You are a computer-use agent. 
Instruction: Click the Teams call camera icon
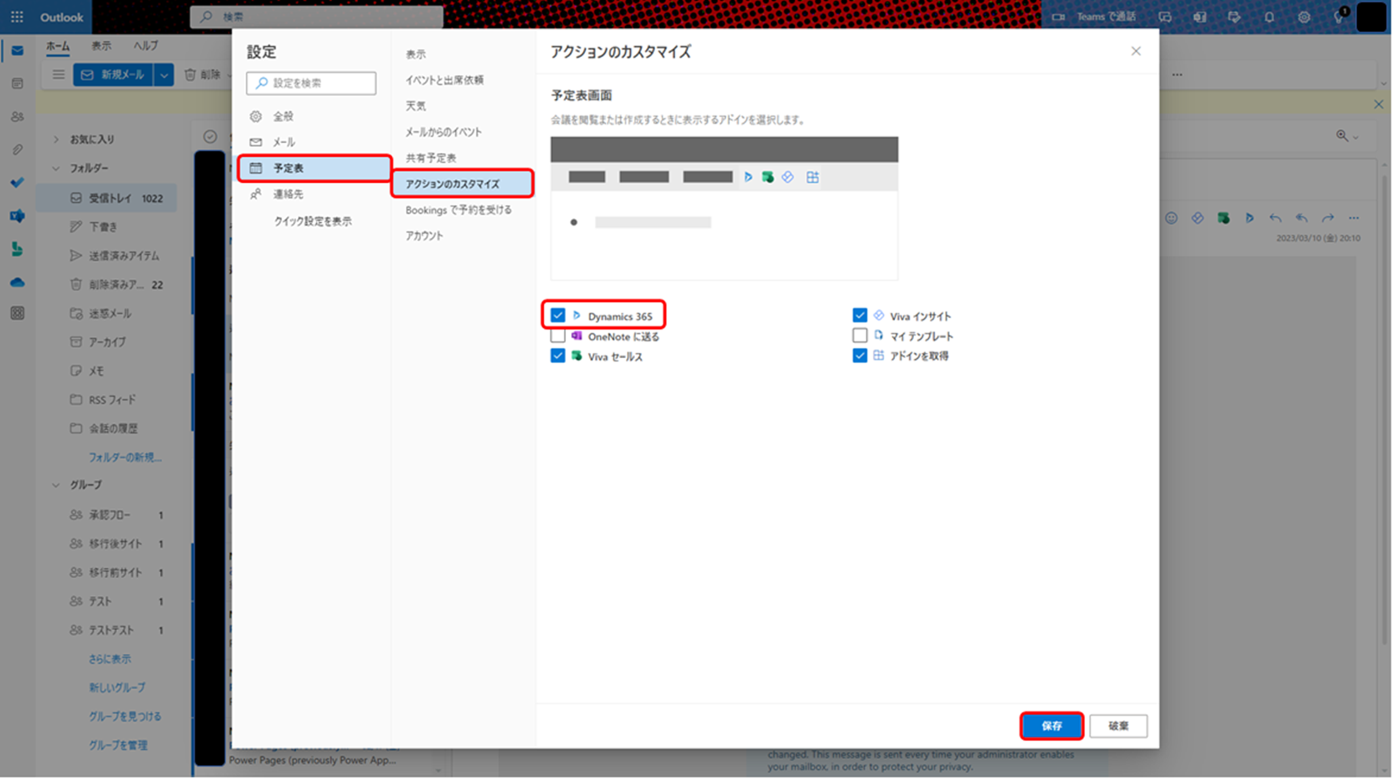pos(1058,17)
